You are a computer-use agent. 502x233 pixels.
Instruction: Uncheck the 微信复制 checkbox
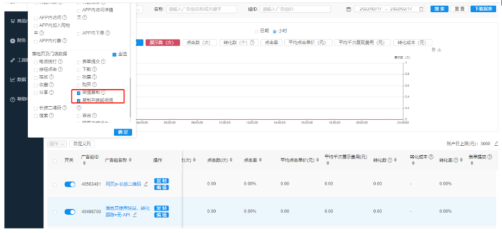[x=79, y=93]
